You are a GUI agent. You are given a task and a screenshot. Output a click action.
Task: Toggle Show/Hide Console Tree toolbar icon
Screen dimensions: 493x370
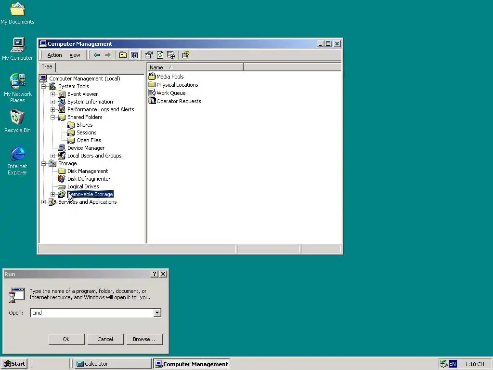(134, 55)
